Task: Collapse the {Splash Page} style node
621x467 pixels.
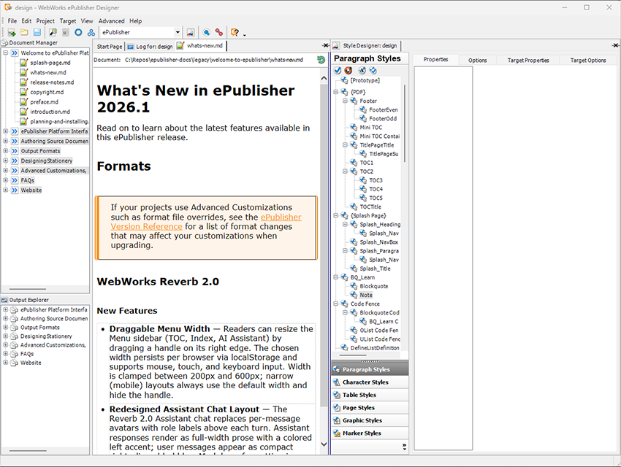Action: 336,215
